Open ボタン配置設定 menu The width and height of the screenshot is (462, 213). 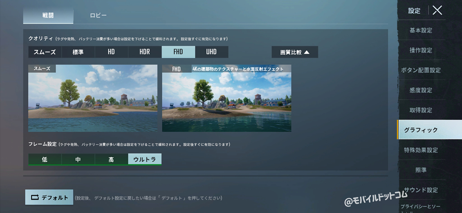[x=421, y=70]
